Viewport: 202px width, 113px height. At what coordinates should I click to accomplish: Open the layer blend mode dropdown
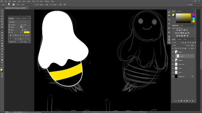coord(178,46)
